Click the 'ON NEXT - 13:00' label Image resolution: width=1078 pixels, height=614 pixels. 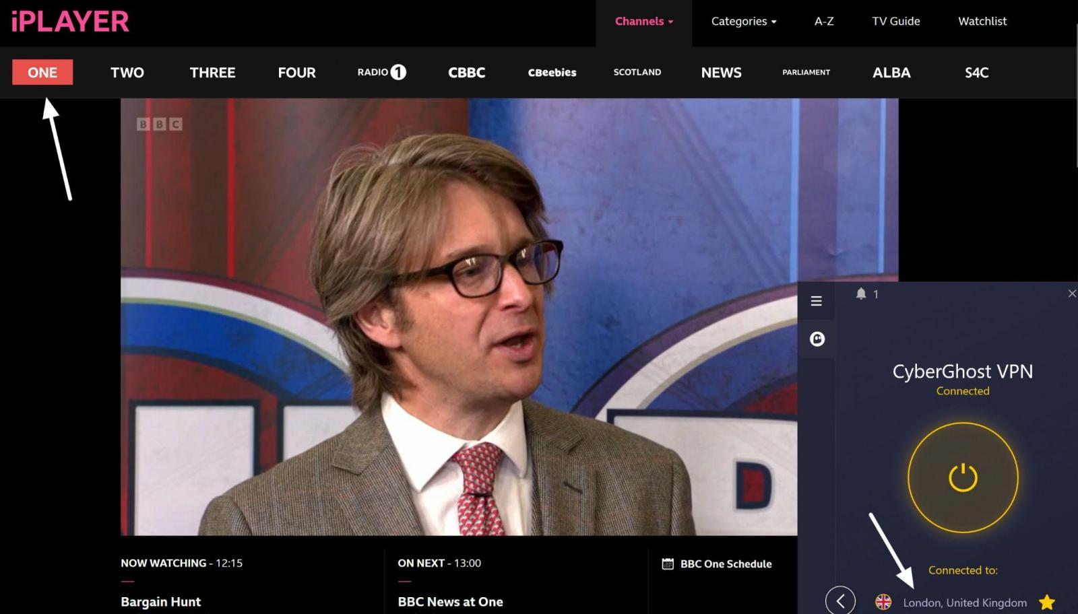pyautogui.click(x=439, y=563)
